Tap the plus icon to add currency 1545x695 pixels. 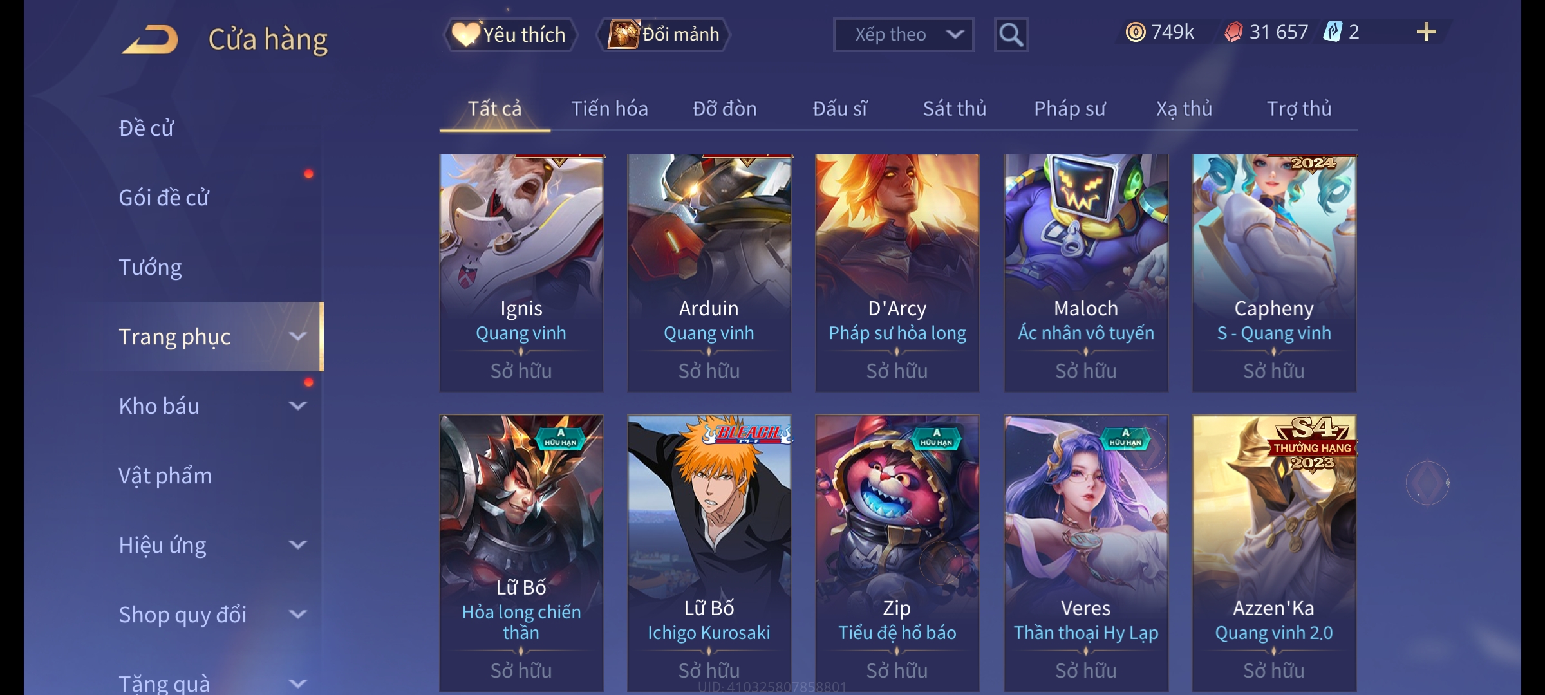(x=1426, y=32)
